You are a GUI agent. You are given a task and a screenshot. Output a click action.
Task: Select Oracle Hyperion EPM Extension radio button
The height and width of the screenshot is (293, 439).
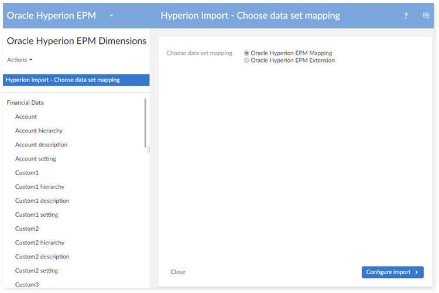(x=246, y=60)
